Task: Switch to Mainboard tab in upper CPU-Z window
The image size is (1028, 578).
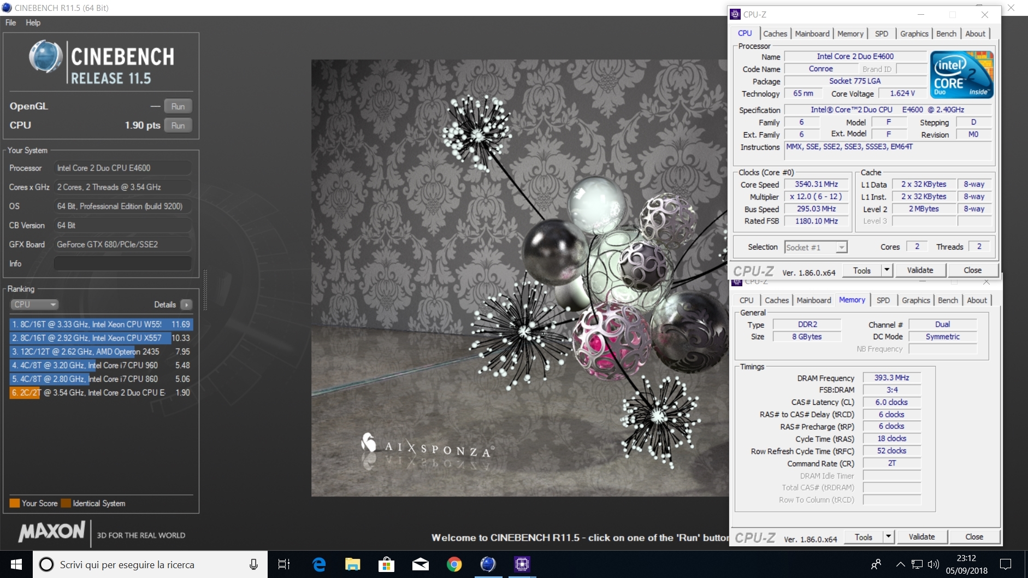Action: (x=812, y=33)
